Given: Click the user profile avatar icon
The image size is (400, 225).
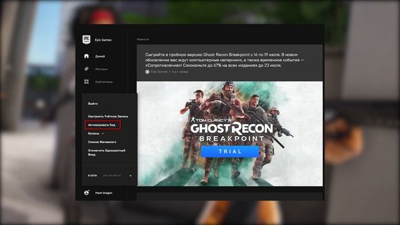Looking at the screenshot, I should point(86,192).
